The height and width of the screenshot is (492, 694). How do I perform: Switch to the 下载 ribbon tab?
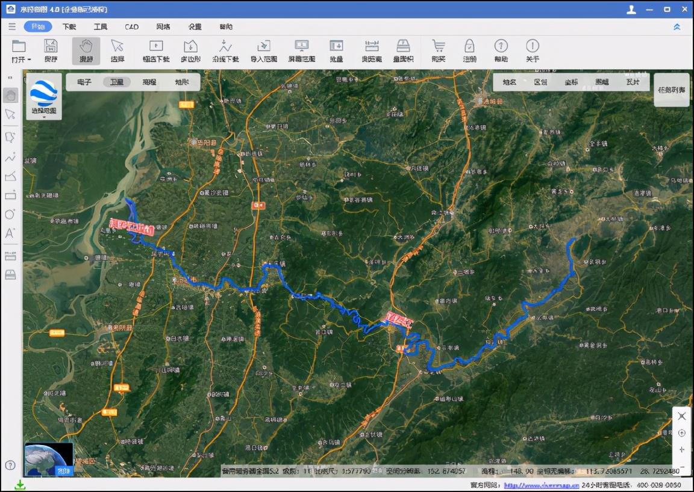[69, 26]
